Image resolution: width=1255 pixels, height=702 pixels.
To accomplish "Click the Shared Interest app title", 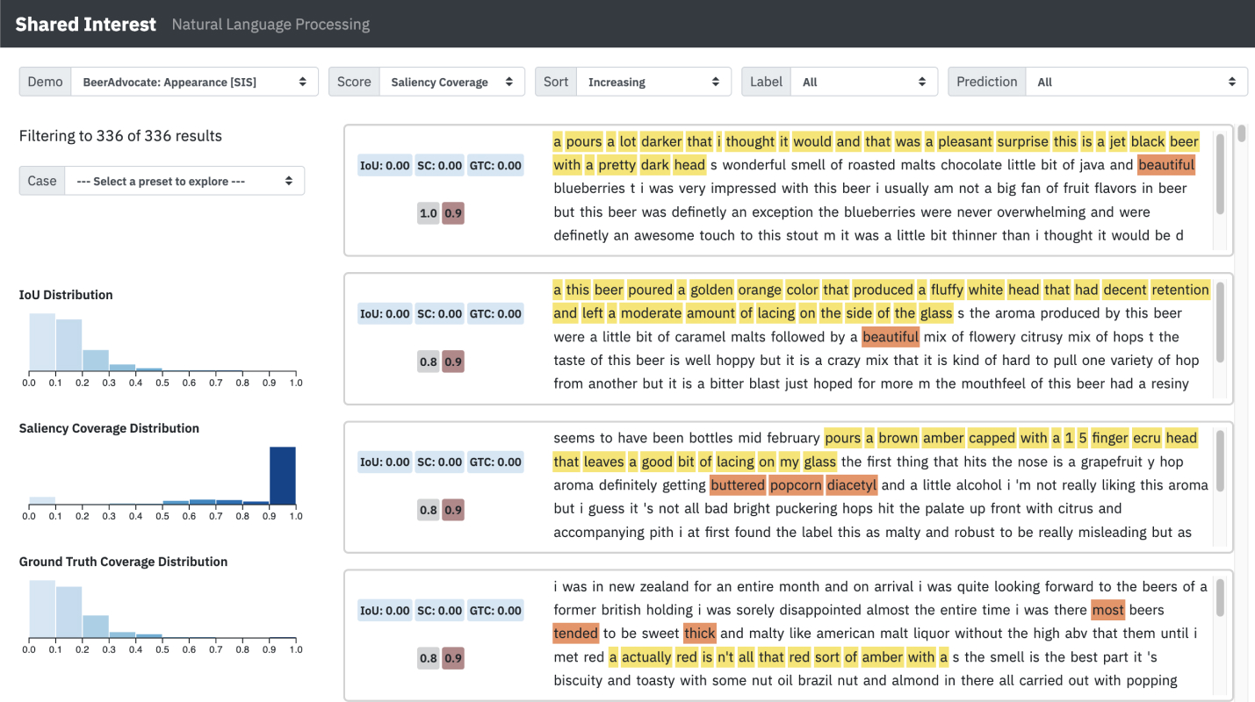I will point(85,24).
